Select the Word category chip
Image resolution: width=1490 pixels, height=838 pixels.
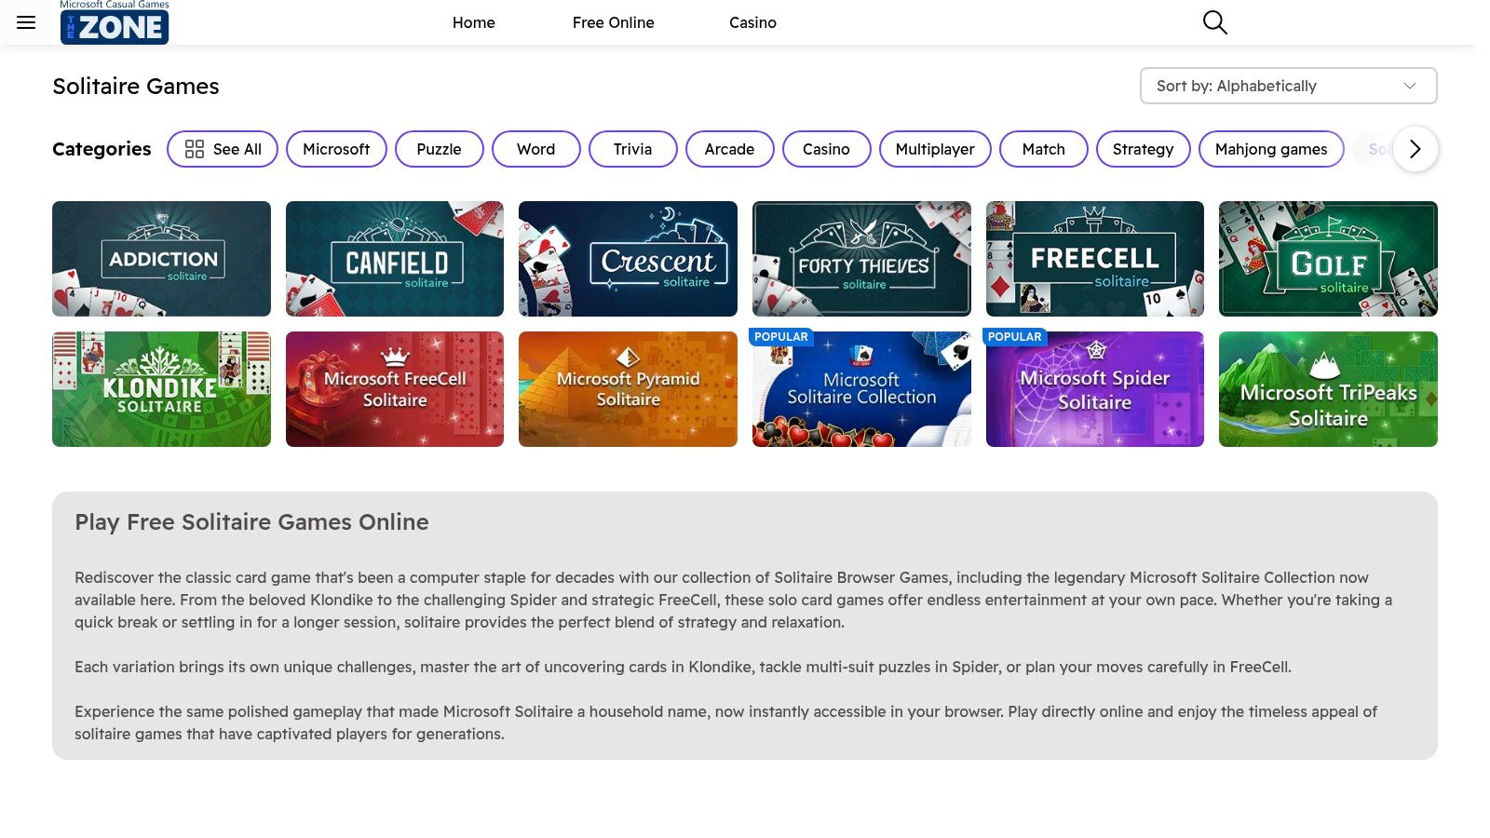click(536, 149)
